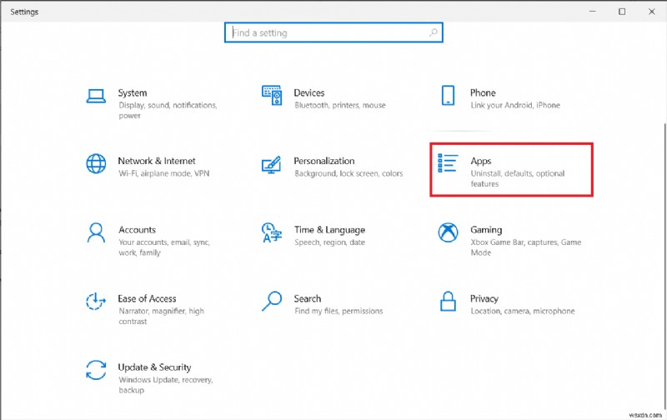Open the Apps list icon

pyautogui.click(x=448, y=163)
